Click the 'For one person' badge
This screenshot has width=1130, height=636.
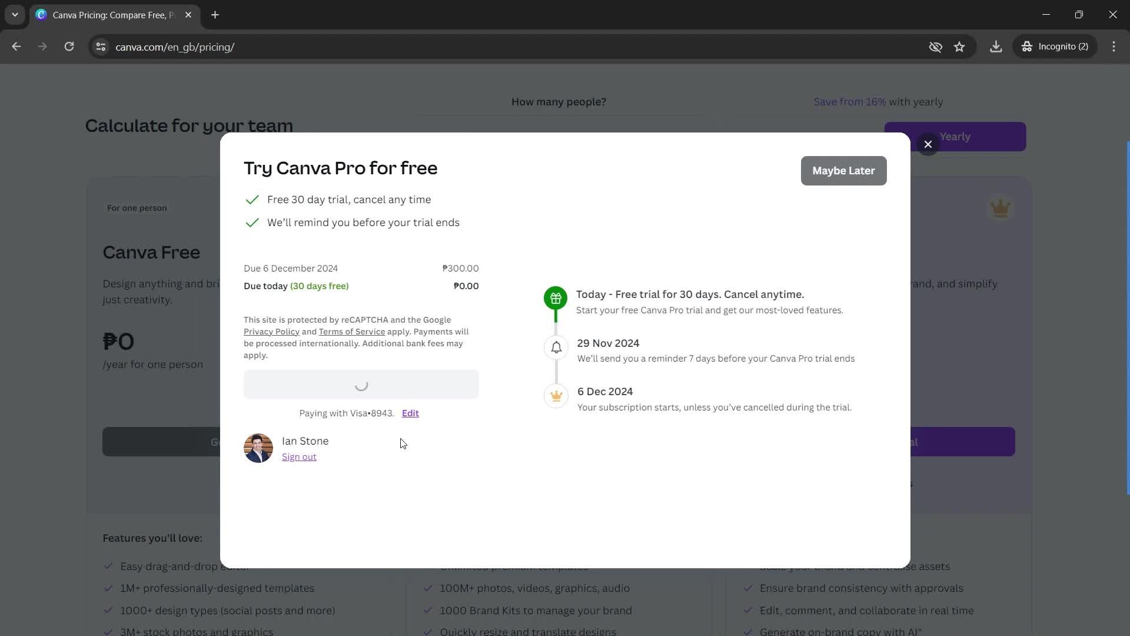[137, 208]
